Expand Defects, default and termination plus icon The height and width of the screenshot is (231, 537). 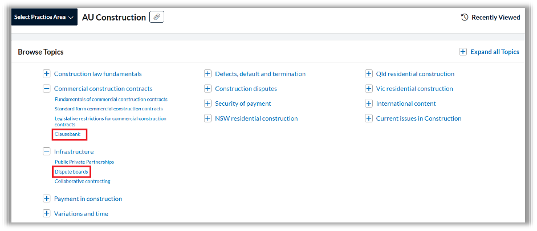tap(208, 74)
